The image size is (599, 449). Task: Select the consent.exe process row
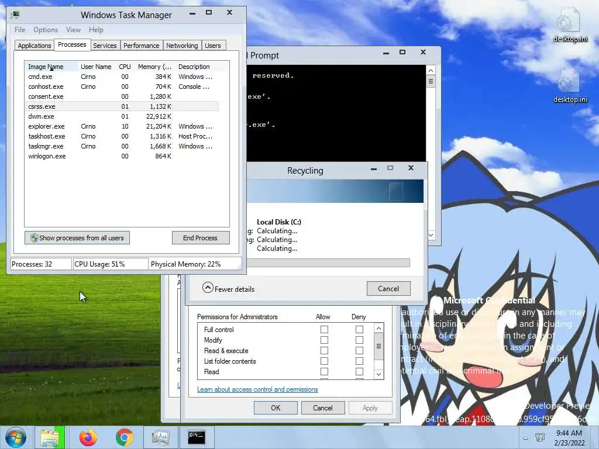[x=122, y=96]
